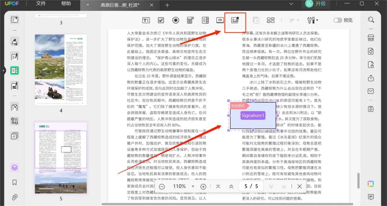Open the zoom level dropdown arrow
Viewport: 387px width, 206px height.
click(193, 186)
